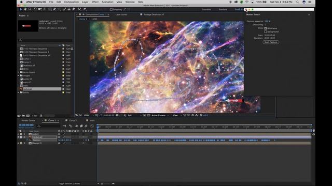Open the Composition menu

[x=72, y=2]
